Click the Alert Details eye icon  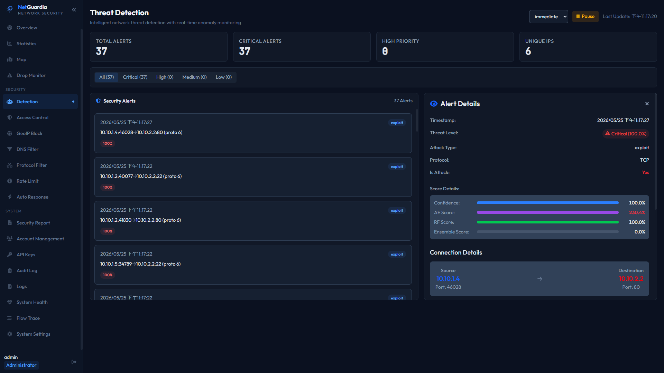point(434,104)
